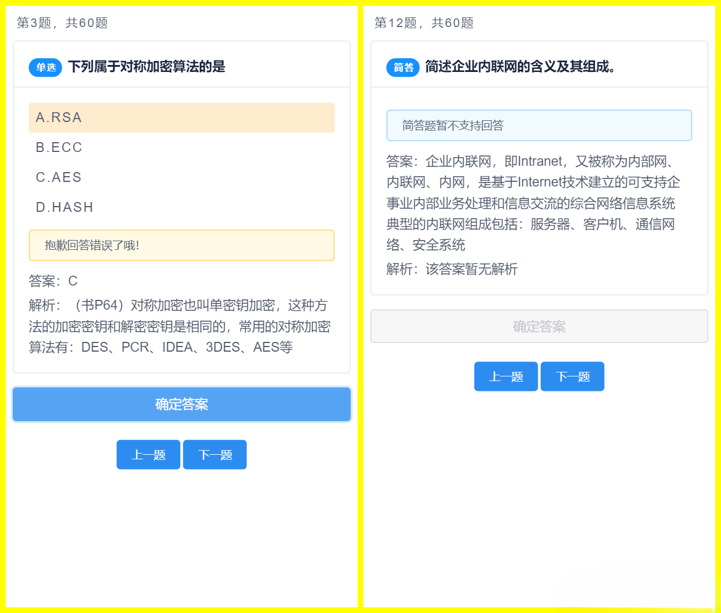721x613 pixels.
Task: Select option A.RSA
Action: click(181, 117)
